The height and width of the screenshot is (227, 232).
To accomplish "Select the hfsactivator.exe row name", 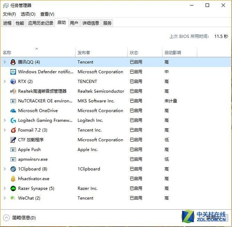I will 34,179.
